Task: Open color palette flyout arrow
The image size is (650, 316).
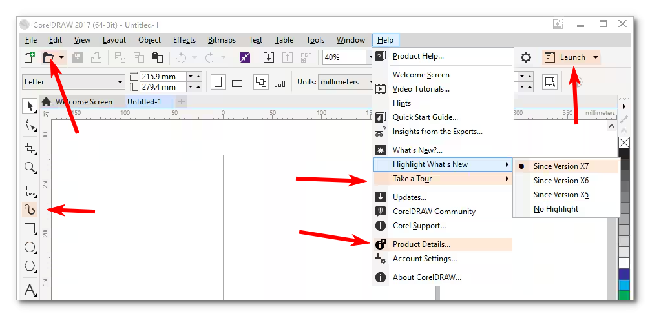Action: (x=624, y=106)
